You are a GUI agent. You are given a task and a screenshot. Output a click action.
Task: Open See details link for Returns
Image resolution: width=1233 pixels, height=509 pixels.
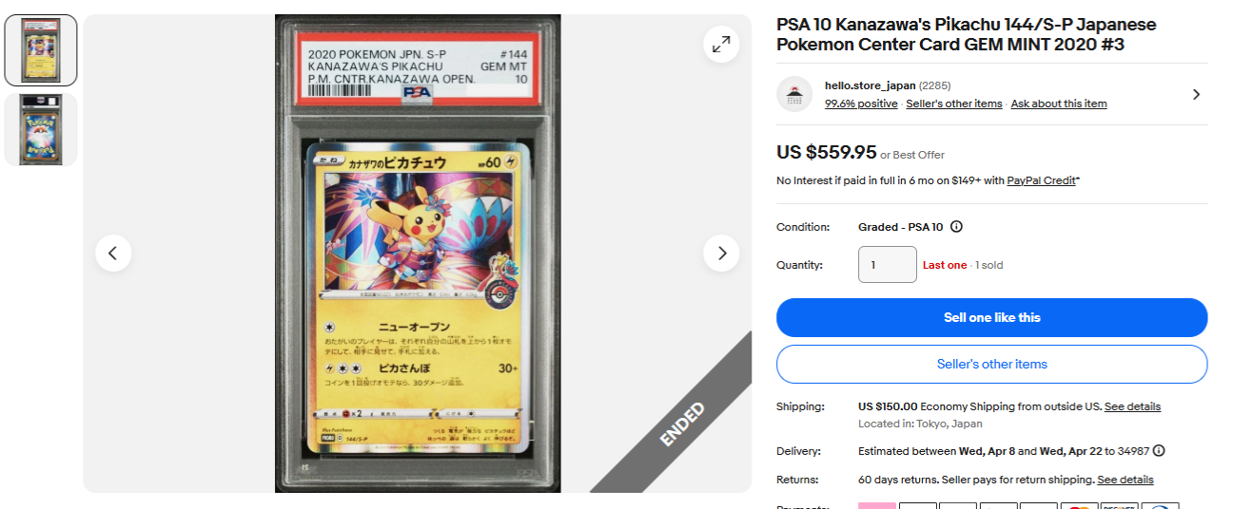click(1125, 480)
